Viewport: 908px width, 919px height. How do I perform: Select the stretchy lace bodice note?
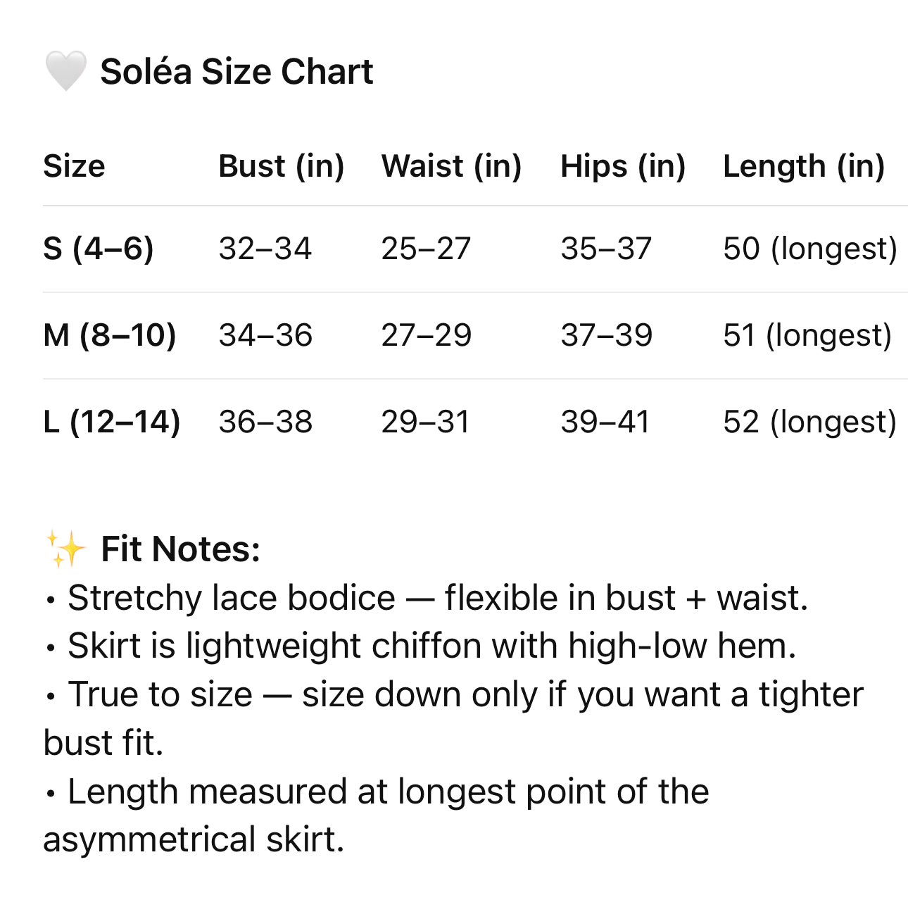pos(436,598)
